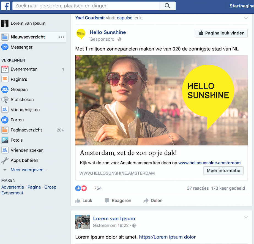Image resolution: width=254 pixels, height=244 pixels.
Task: Open Yael Goudsmit's profile link
Action: [x=90, y=18]
